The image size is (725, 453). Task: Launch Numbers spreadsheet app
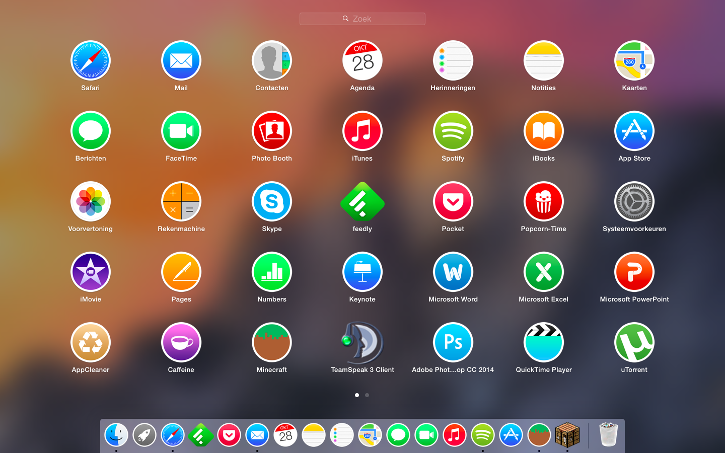[x=272, y=272]
